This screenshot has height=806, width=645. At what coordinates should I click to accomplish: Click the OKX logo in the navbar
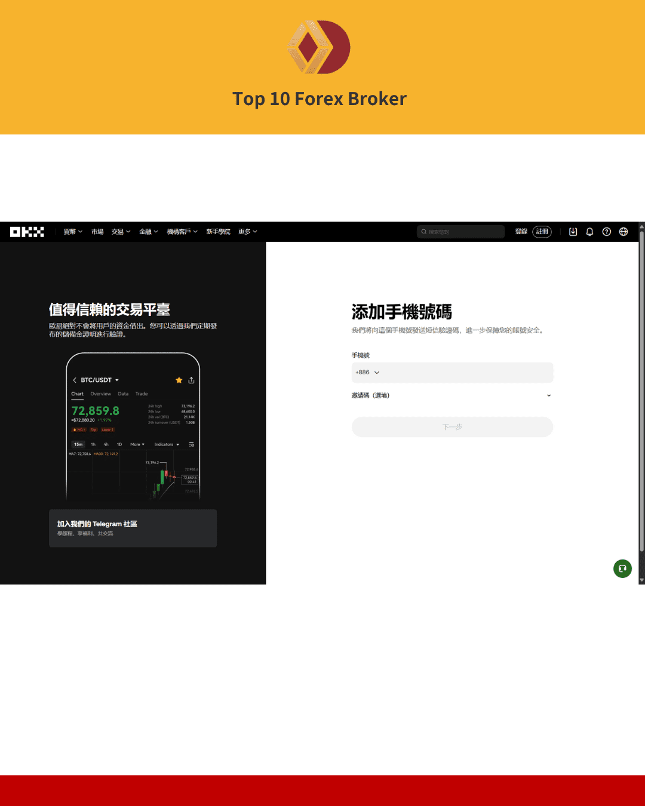coord(27,232)
